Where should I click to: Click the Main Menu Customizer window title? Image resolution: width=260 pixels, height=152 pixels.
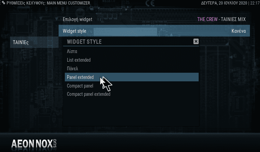tap(48, 3)
